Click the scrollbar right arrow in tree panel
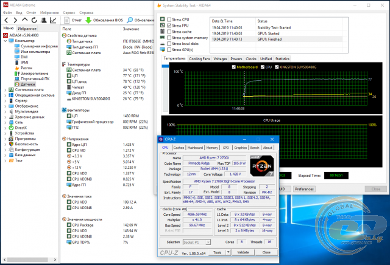 click(55, 260)
